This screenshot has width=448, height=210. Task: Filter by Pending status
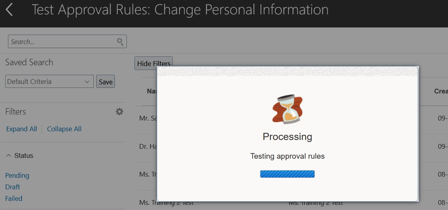click(17, 175)
